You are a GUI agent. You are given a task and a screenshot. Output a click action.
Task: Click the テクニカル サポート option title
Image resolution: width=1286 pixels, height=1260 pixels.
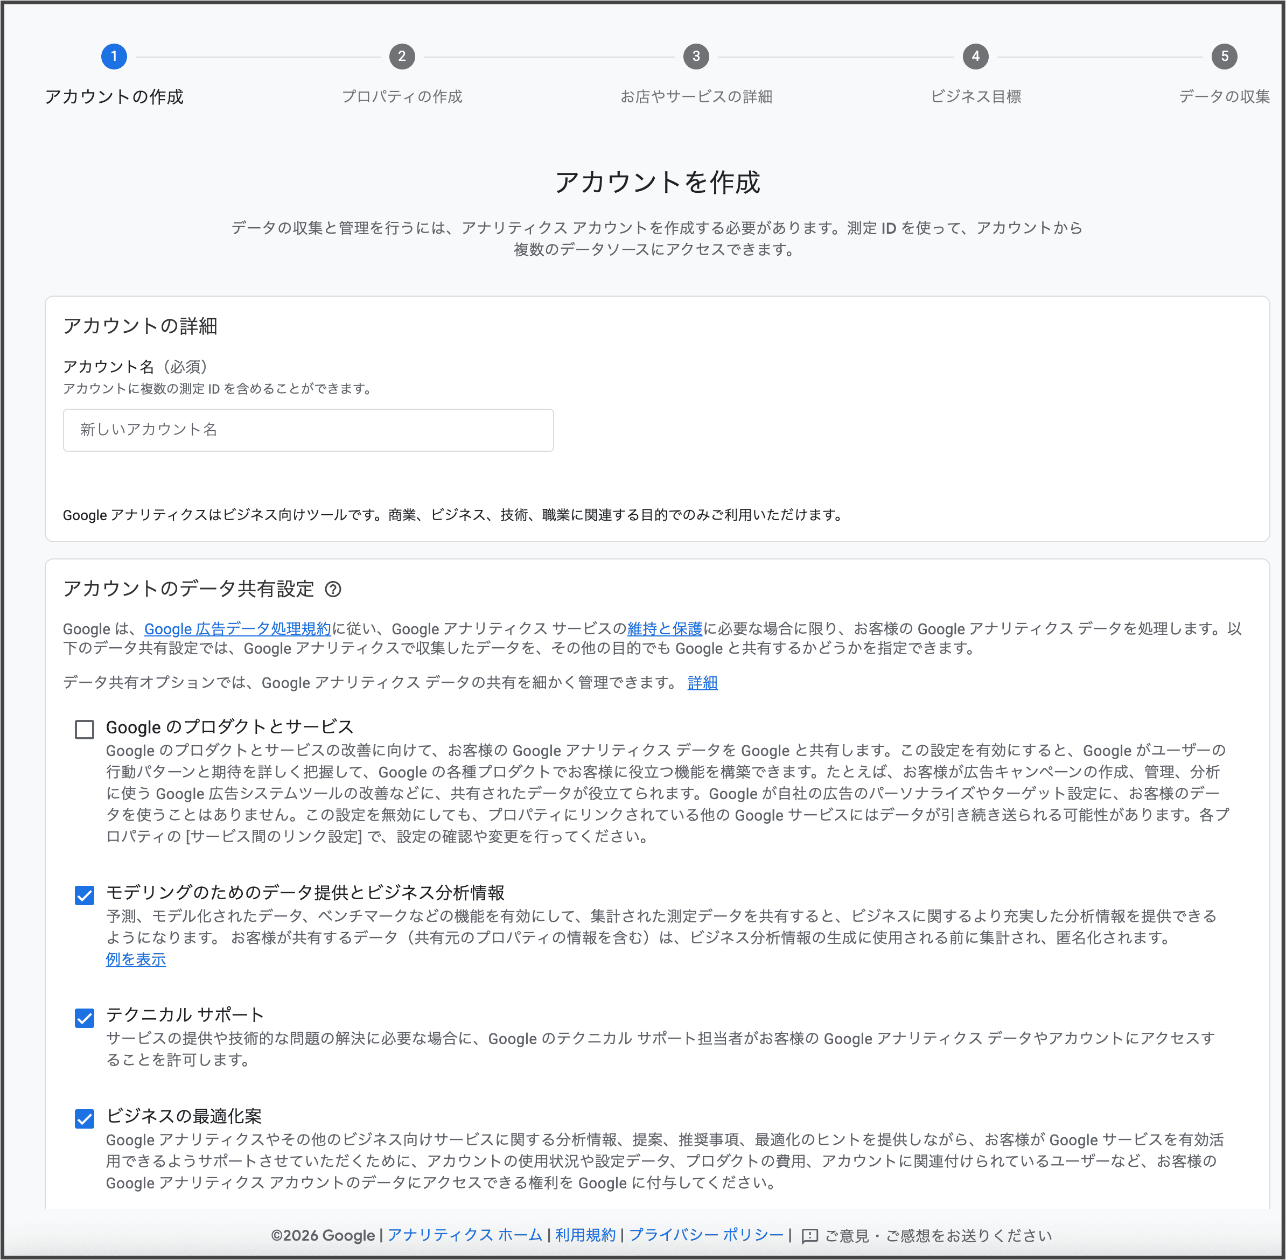185,1014
